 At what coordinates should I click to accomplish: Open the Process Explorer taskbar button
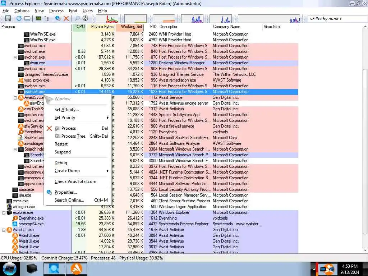[54, 269]
